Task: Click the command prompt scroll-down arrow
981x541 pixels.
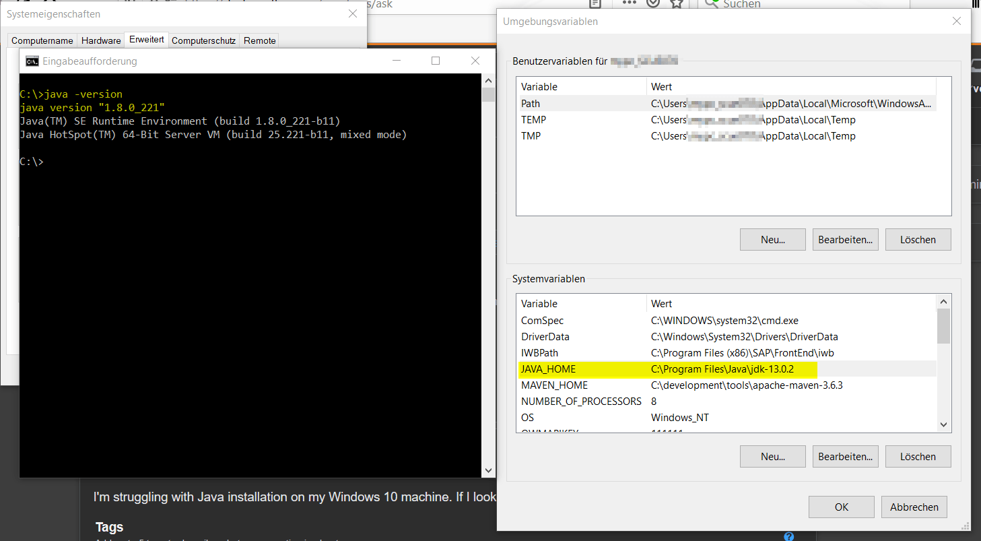Action: pyautogui.click(x=488, y=470)
